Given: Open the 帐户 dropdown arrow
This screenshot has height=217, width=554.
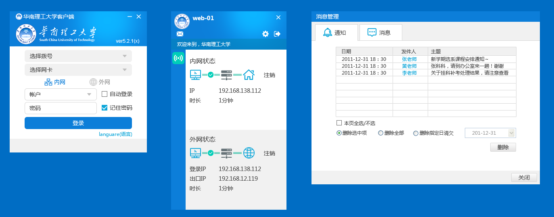Looking at the screenshot, I should [90, 95].
